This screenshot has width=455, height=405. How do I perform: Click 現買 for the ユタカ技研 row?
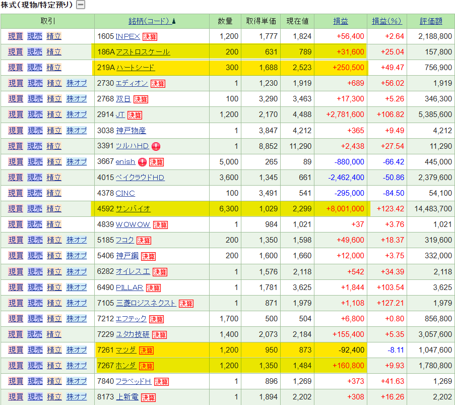(16, 334)
